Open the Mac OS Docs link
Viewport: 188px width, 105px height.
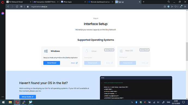point(145,63)
